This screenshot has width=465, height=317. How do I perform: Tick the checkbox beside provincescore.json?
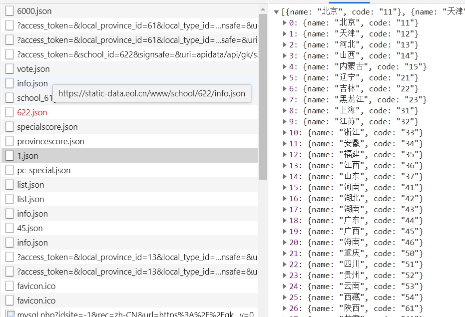pos(9,141)
